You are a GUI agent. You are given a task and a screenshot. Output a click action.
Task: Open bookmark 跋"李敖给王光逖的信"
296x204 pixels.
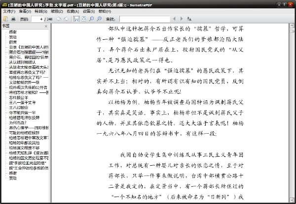click(x=28, y=163)
